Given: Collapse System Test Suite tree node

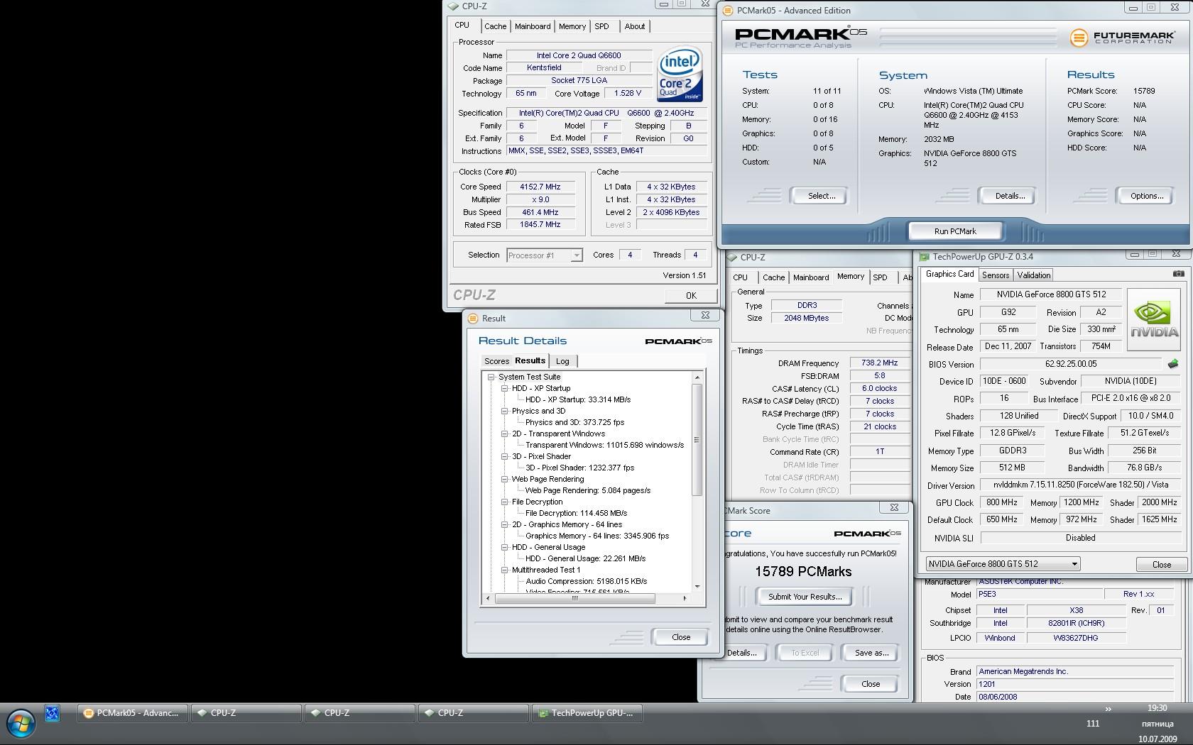Looking at the screenshot, I should pos(491,377).
